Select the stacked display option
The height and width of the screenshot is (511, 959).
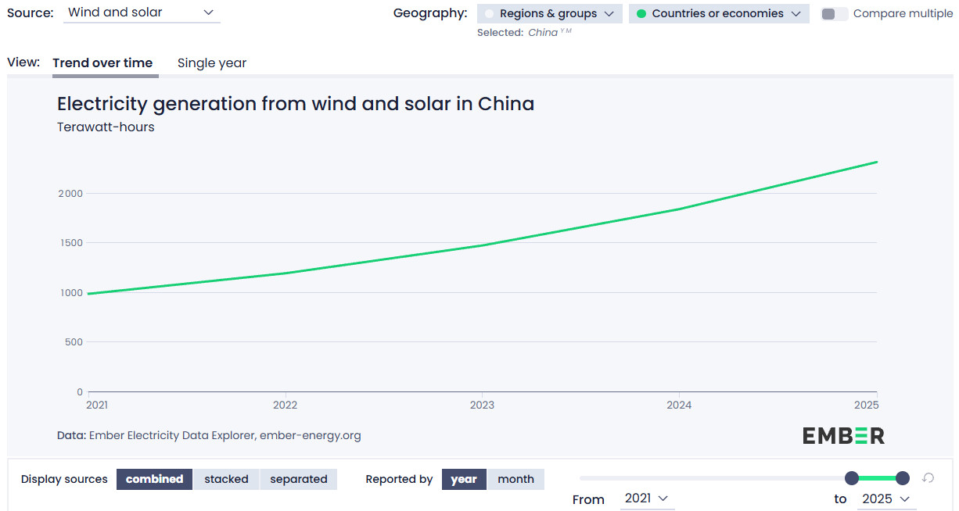pos(227,479)
